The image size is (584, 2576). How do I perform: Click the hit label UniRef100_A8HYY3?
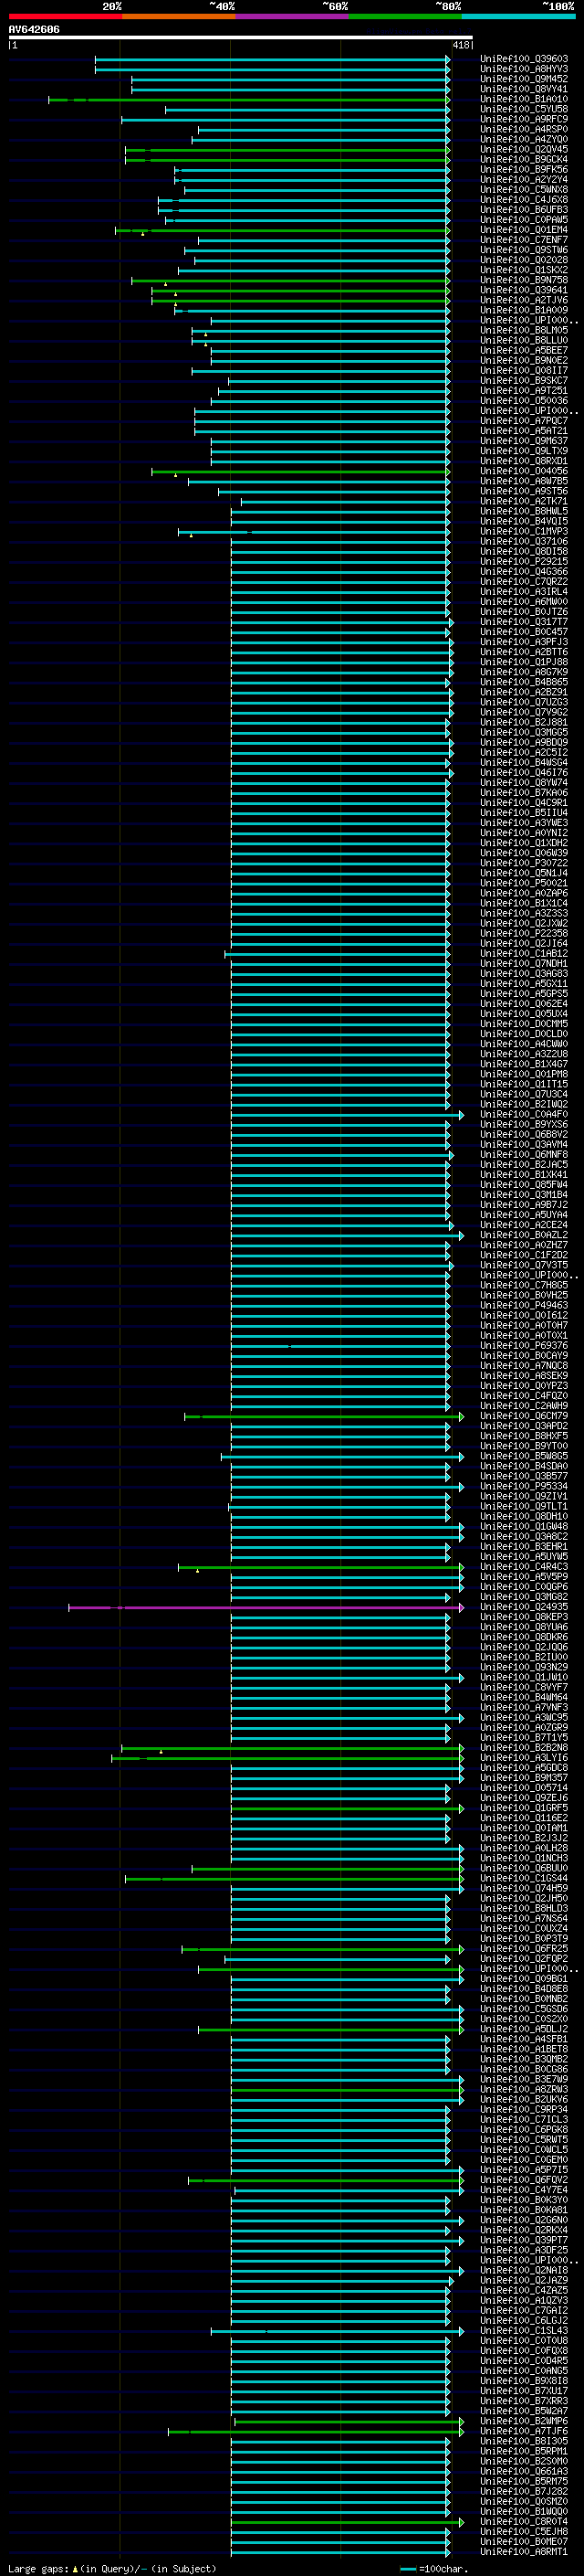pyautogui.click(x=524, y=69)
